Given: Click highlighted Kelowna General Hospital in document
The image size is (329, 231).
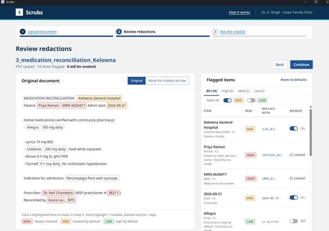Looking at the screenshot, I should 100,98.
